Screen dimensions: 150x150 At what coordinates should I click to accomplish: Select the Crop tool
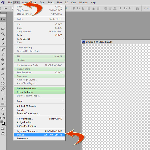3,39
